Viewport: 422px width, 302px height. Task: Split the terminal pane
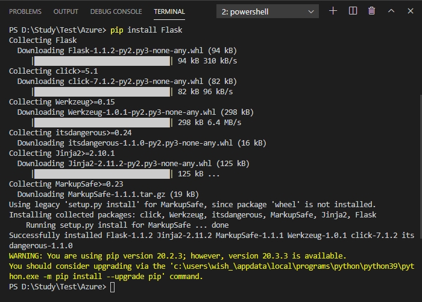[x=353, y=11]
